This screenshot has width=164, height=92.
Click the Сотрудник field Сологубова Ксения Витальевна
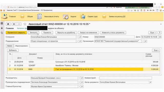click(54, 37)
